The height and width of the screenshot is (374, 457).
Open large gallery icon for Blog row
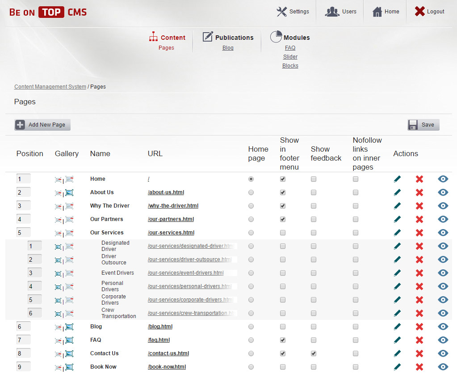coord(69,327)
